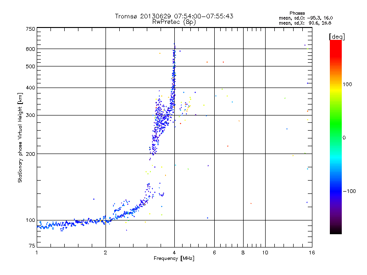Click the 4 tick label on frequency axis

(x=174, y=253)
